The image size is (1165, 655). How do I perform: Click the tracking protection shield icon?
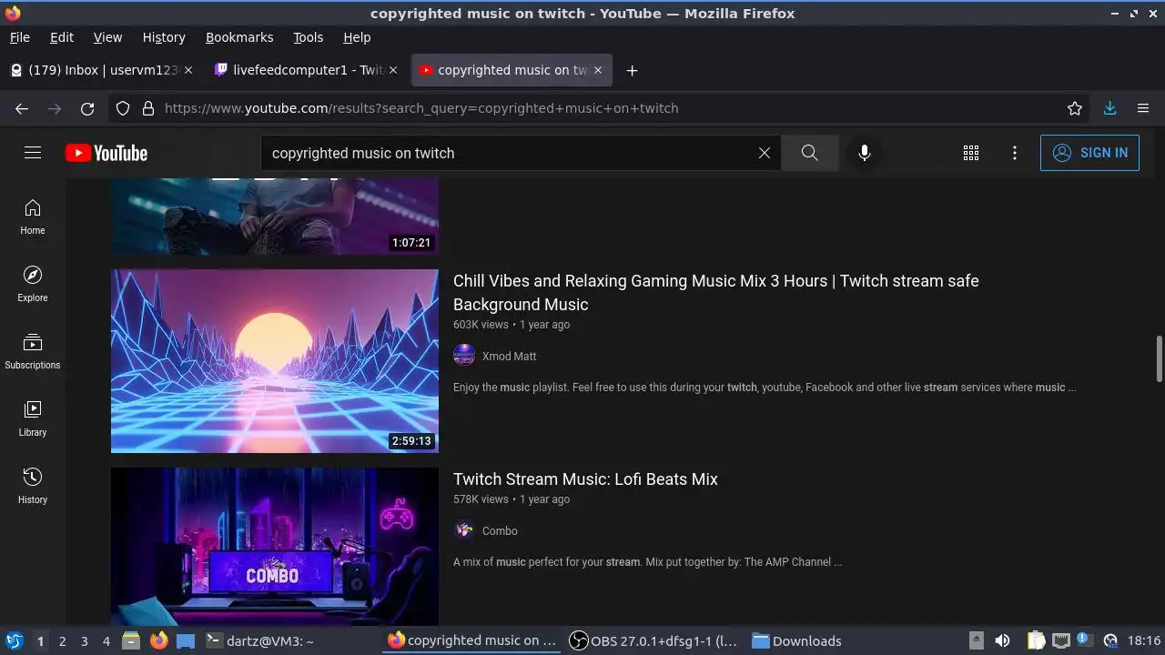tap(123, 108)
